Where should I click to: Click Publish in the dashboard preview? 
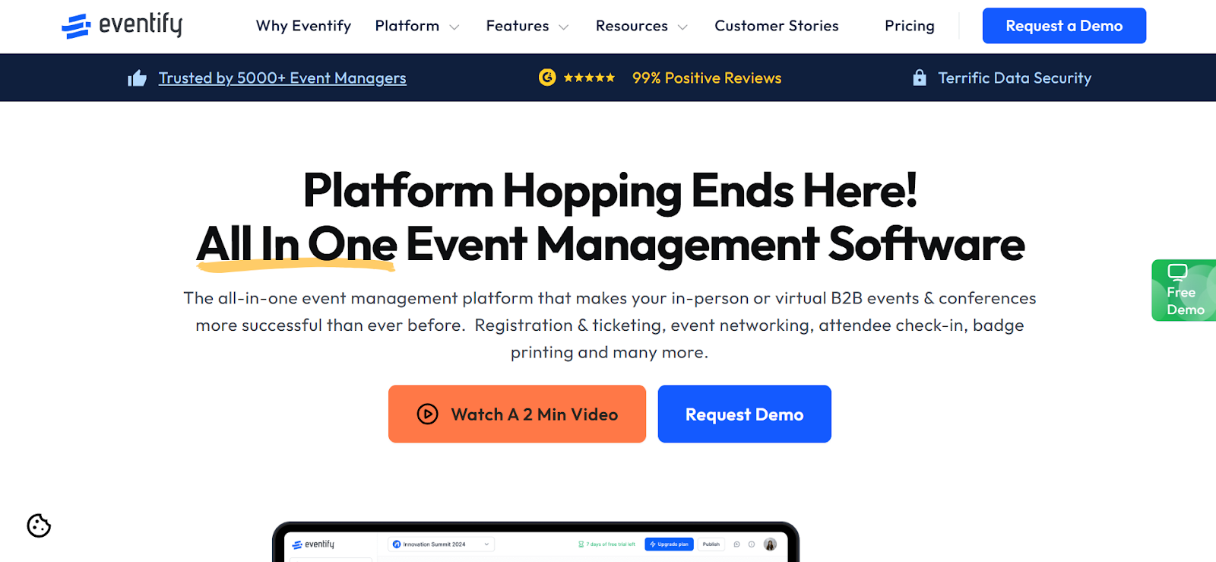pyautogui.click(x=711, y=545)
